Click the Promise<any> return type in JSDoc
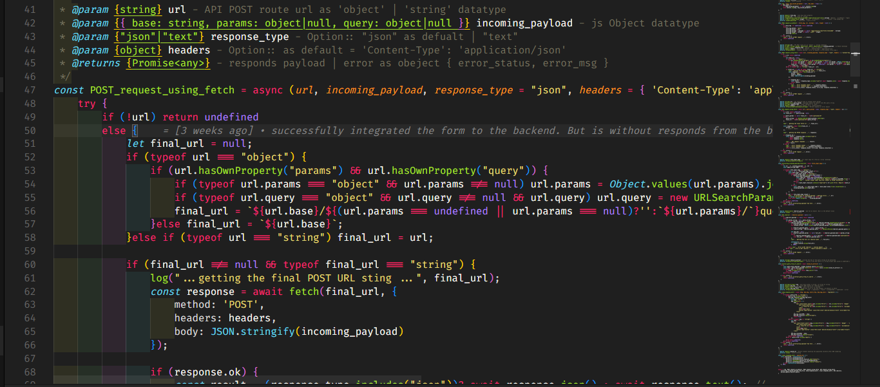This screenshot has width=880, height=387. click(168, 63)
